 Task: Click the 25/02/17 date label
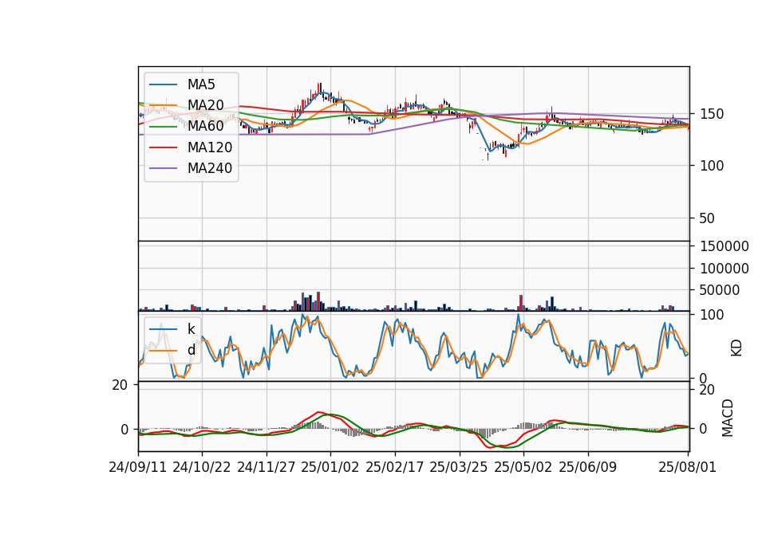click(x=395, y=467)
